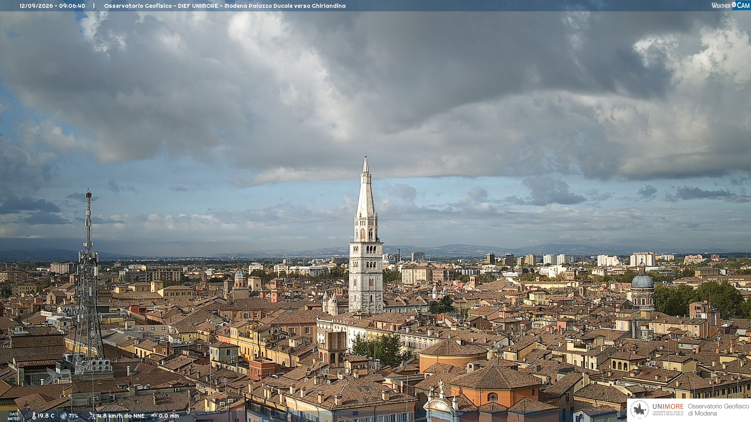751x422 pixels.
Task: Click the Osservatorio Geofisico di Modena text
Action: (719, 410)
